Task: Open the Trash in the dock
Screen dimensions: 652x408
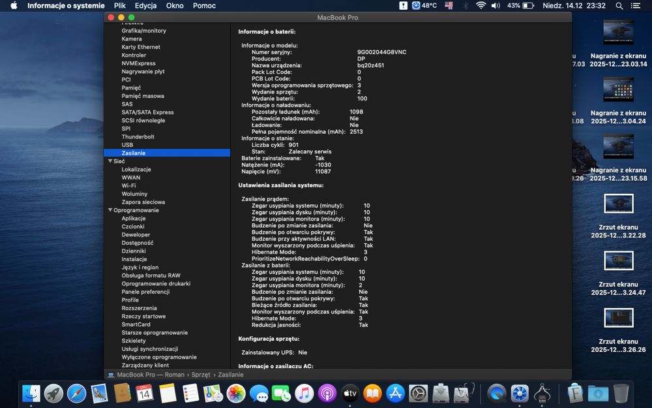Action: click(621, 394)
